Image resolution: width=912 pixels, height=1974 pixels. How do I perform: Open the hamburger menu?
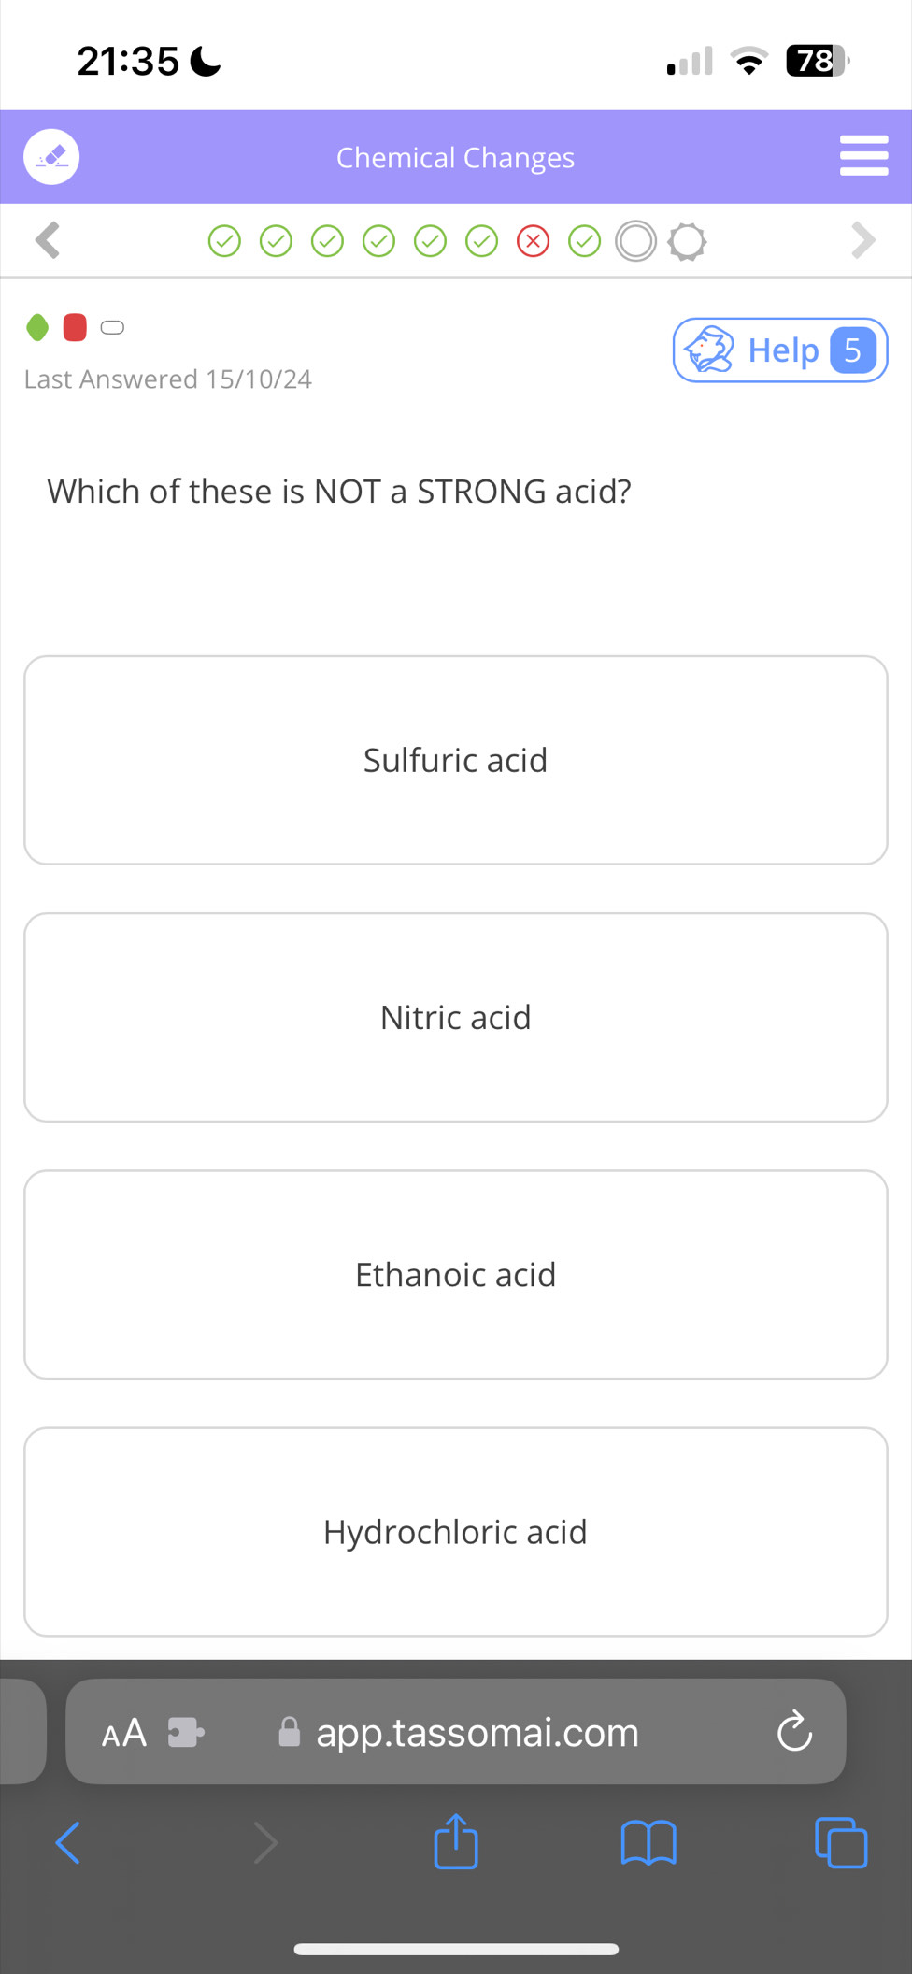pos(863,155)
